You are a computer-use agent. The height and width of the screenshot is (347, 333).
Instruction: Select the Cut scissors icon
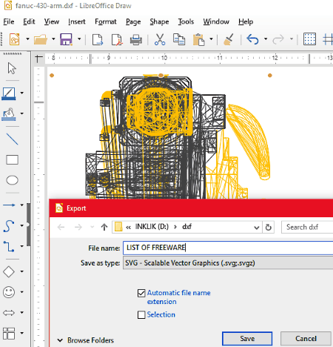(x=160, y=39)
